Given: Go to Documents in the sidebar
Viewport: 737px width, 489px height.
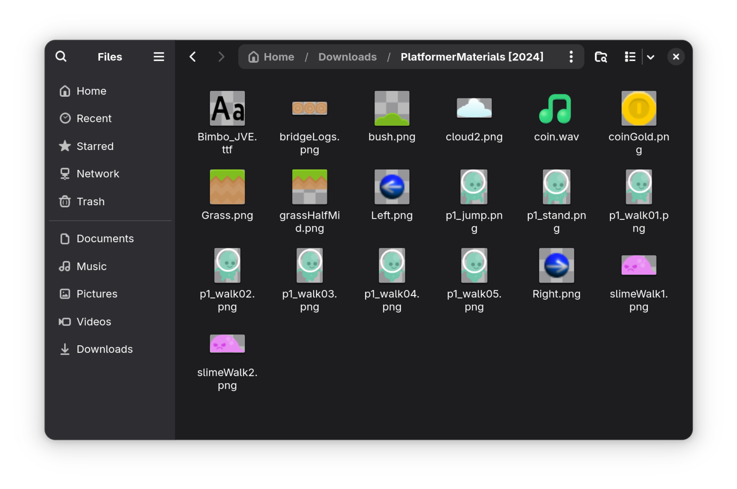Looking at the screenshot, I should 105,239.
